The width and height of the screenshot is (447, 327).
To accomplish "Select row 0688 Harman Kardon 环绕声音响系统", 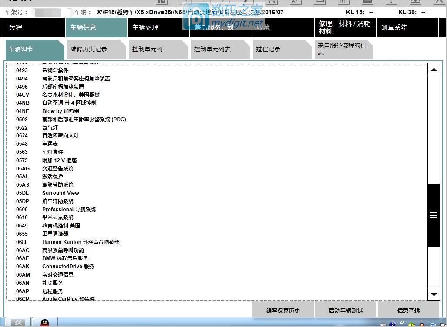I will [x=68, y=242].
